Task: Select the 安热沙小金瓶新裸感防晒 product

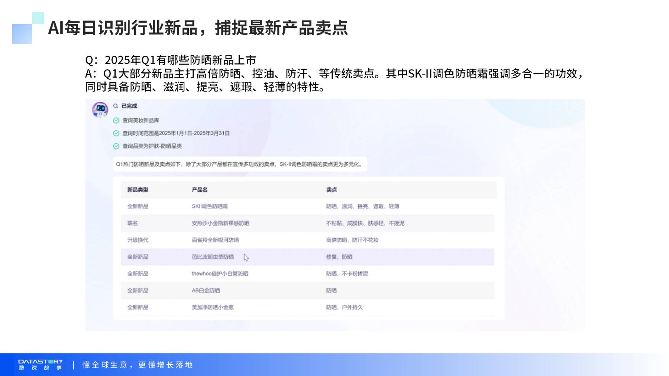Action: pyautogui.click(x=220, y=223)
